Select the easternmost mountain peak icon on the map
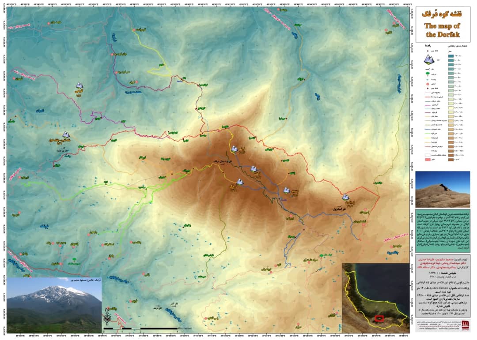Viewport: 477px width, 340px height. coord(346,197)
